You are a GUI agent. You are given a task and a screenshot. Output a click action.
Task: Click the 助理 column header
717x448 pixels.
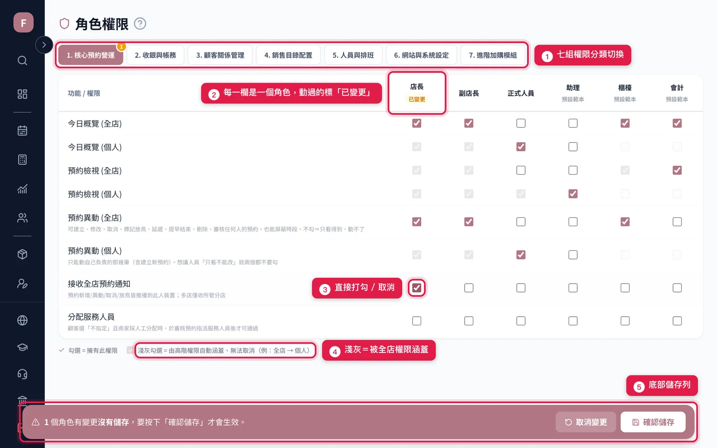click(573, 93)
